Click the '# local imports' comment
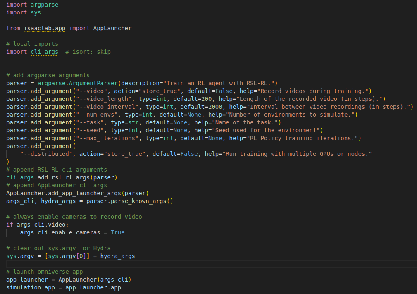The width and height of the screenshot is (417, 294). click(x=32, y=44)
